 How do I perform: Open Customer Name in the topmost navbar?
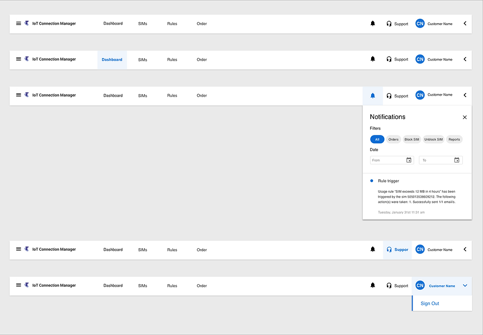click(x=440, y=24)
